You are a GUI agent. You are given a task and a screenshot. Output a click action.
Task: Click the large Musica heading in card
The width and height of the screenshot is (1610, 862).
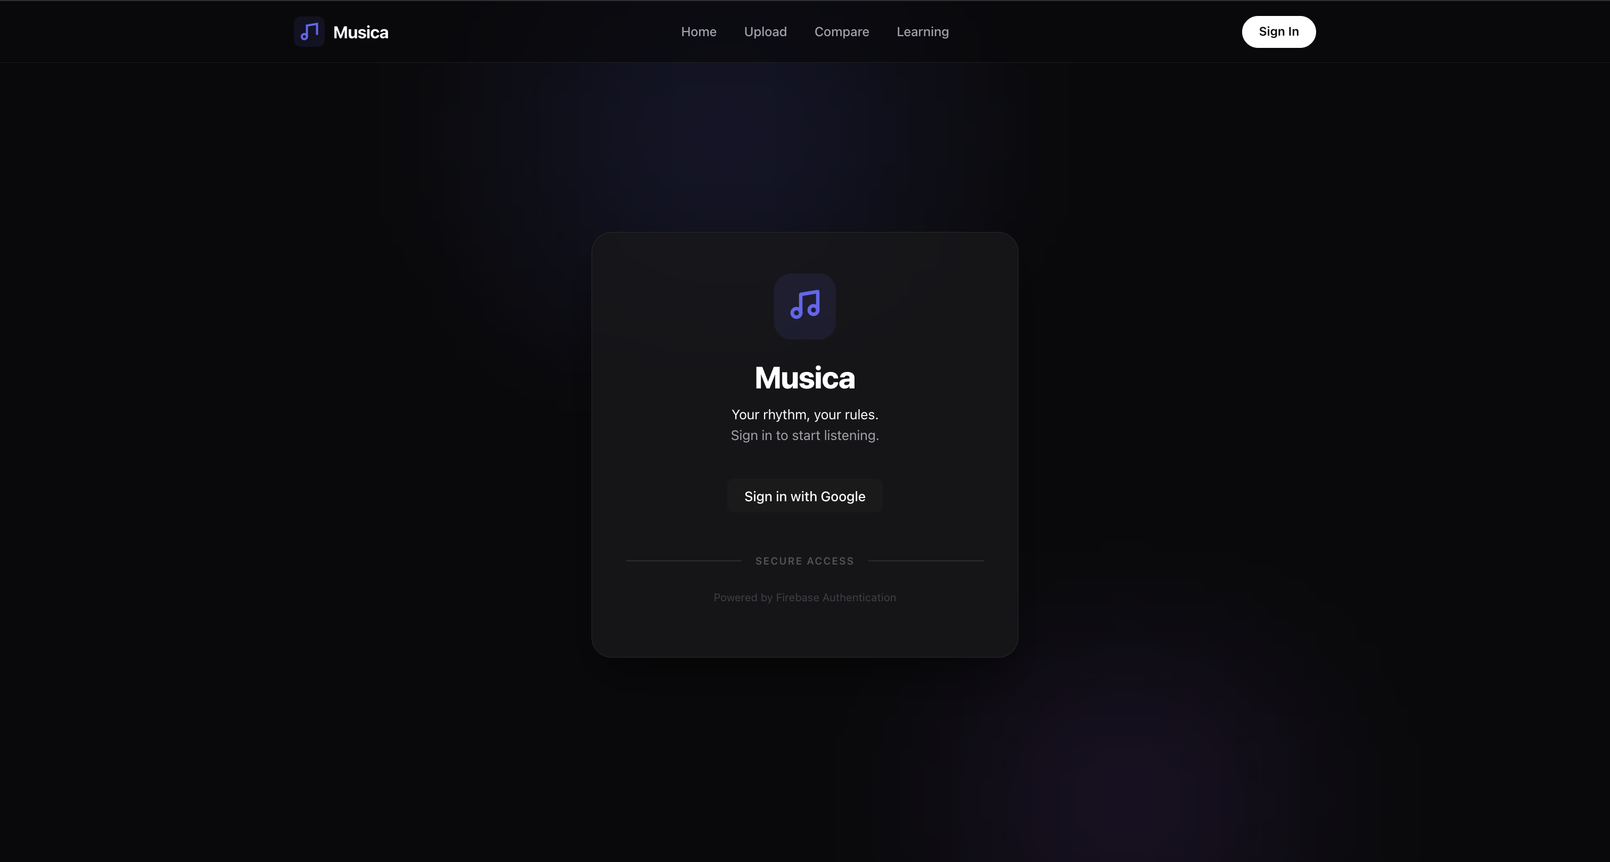tap(805, 377)
